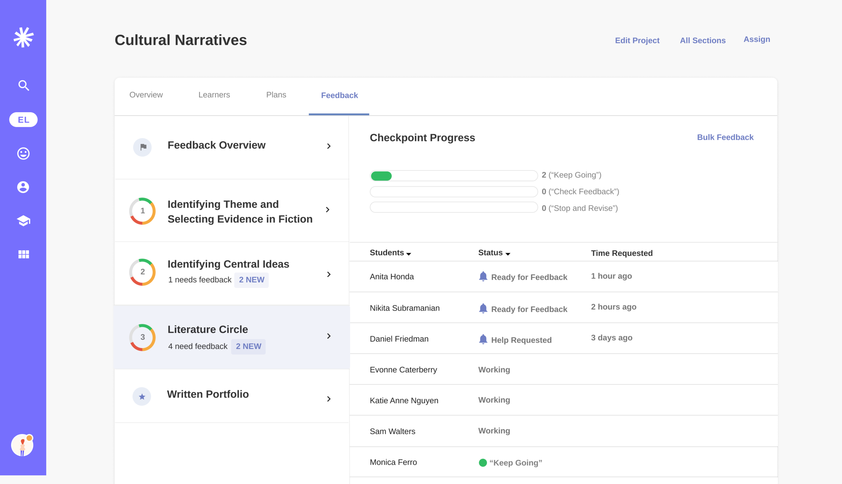Open the grid apps icon in the sidebar
The height and width of the screenshot is (484, 842).
[x=23, y=254]
